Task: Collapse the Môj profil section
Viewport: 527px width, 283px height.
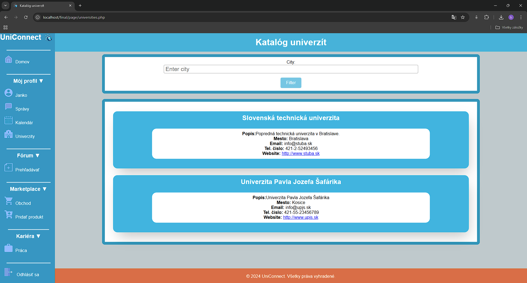Action: pyautogui.click(x=28, y=81)
